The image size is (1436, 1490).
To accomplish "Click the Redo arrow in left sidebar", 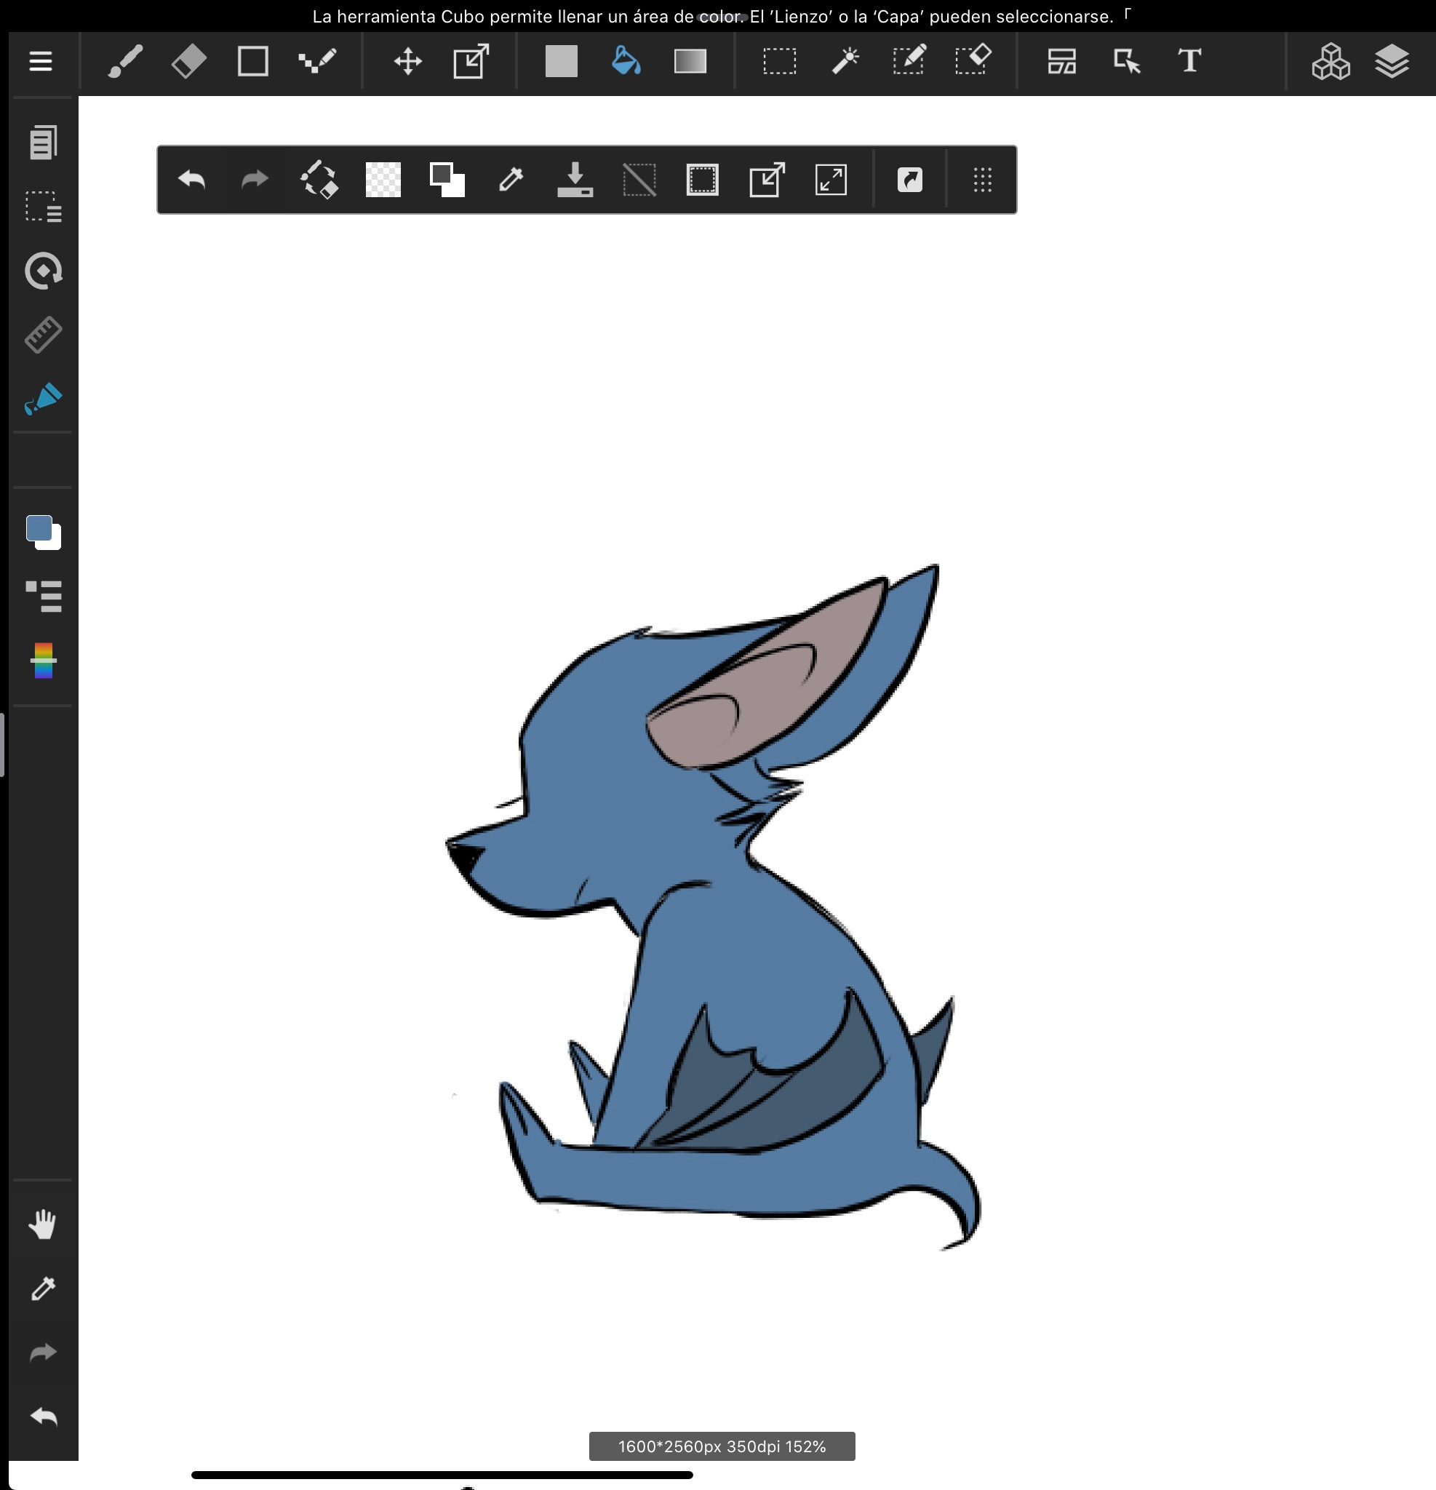I will pos(44,1352).
